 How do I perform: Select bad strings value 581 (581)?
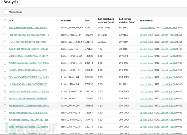(x=124, y=28)
